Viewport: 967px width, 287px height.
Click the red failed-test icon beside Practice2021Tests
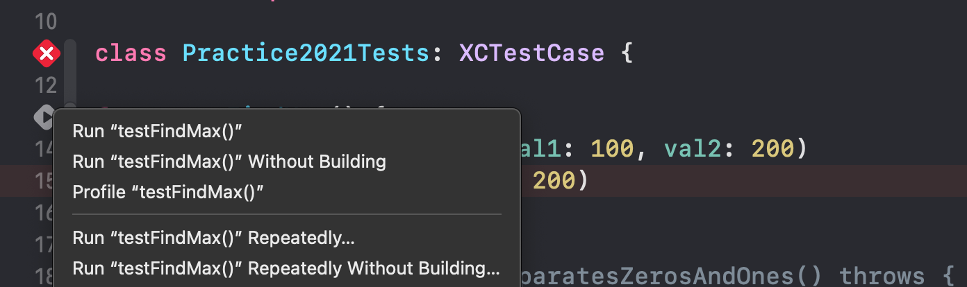point(46,53)
